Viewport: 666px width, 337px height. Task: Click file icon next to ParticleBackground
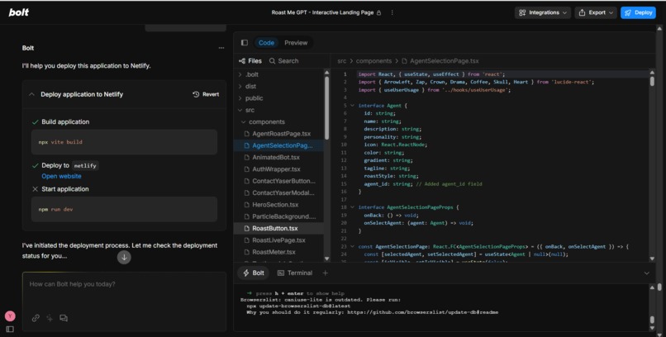click(x=247, y=216)
